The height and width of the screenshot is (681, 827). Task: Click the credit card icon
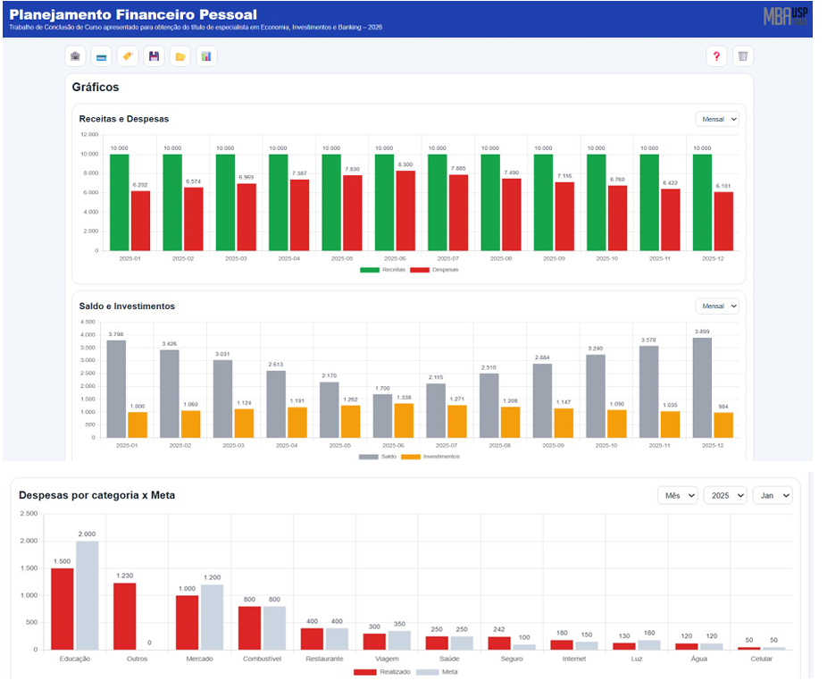(x=102, y=56)
